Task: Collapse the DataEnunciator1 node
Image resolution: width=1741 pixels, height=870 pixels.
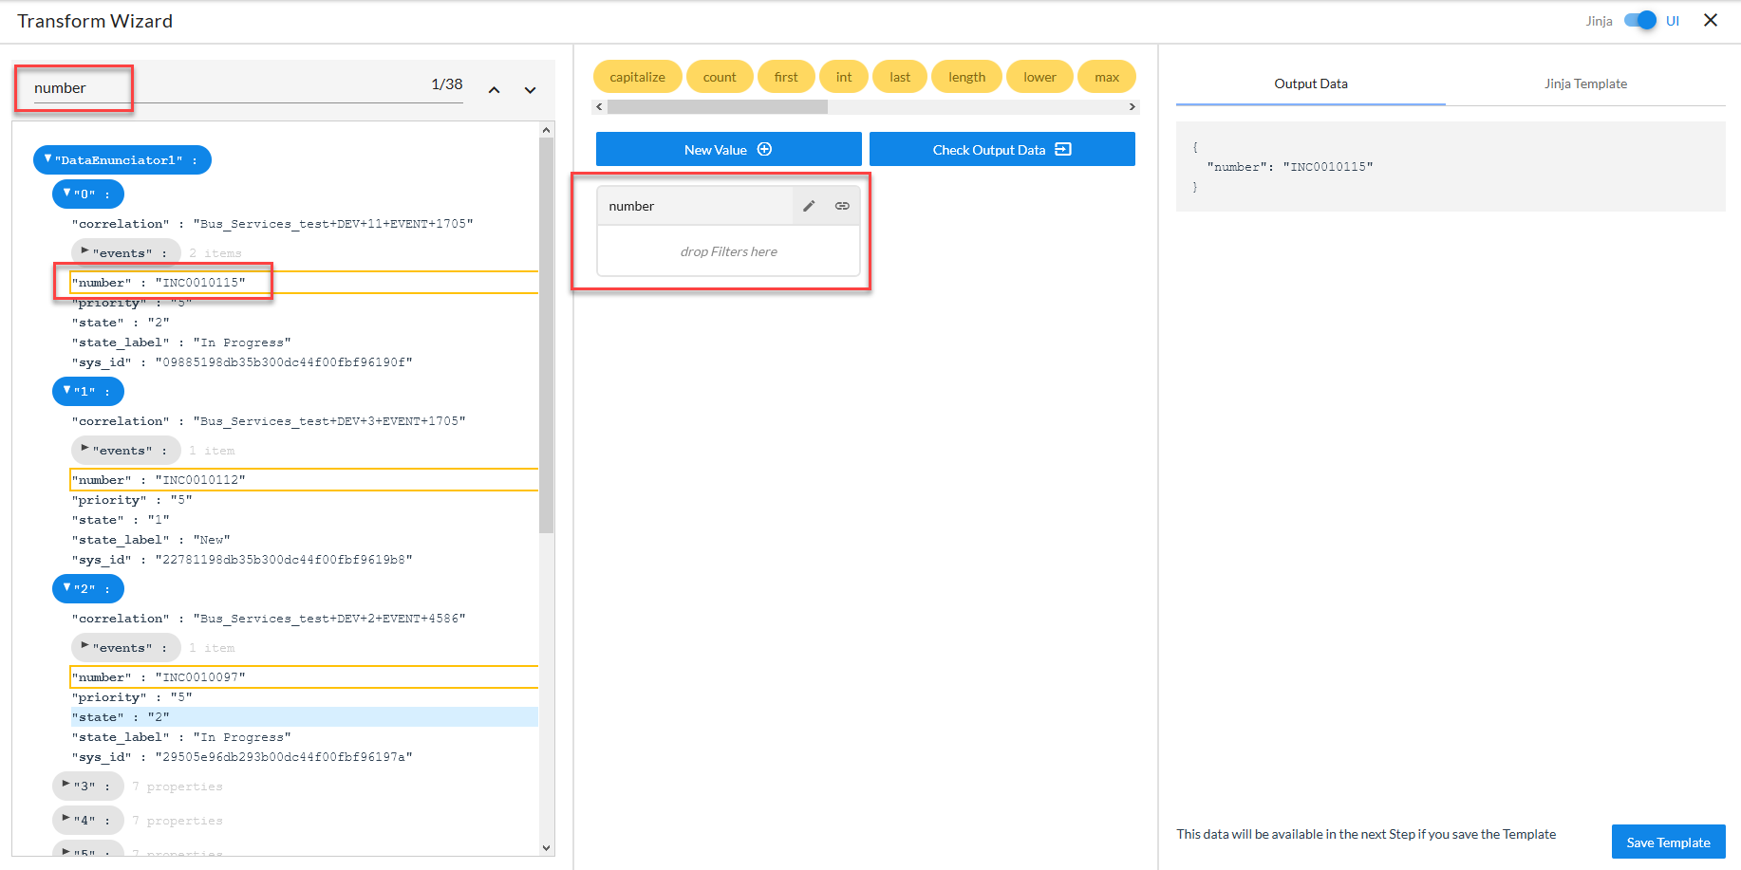Action: point(48,159)
